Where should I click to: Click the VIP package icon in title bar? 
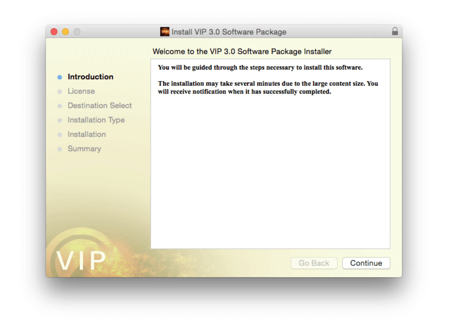point(165,32)
